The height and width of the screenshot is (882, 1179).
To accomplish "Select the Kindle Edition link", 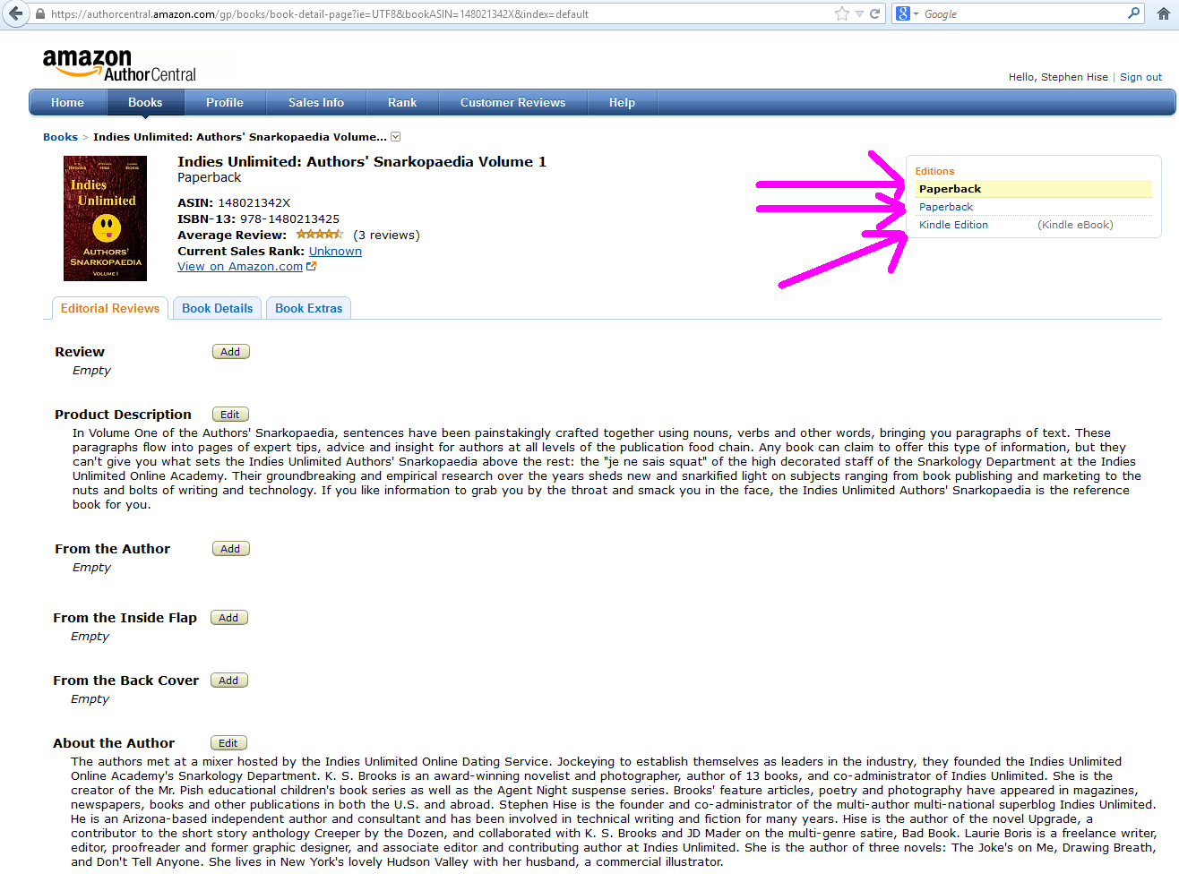I will pyautogui.click(x=953, y=225).
